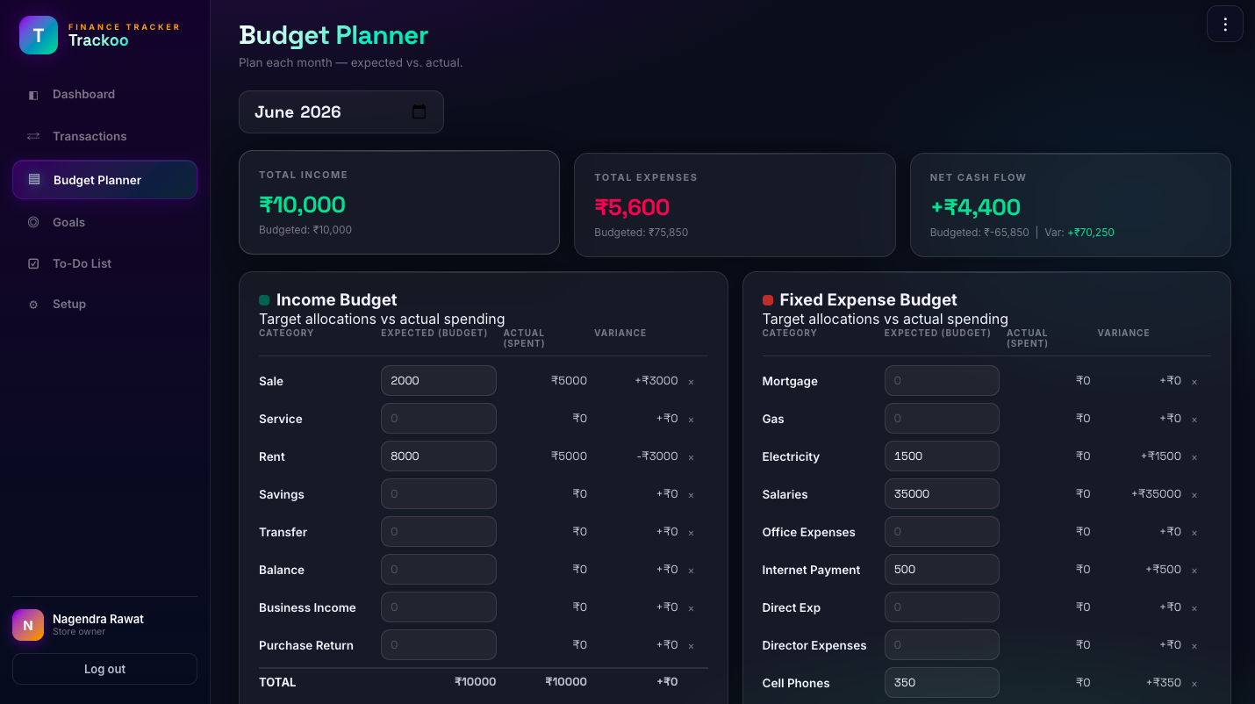Click Rent variance -₹3000
This screenshot has height=704, width=1255.
tap(657, 456)
